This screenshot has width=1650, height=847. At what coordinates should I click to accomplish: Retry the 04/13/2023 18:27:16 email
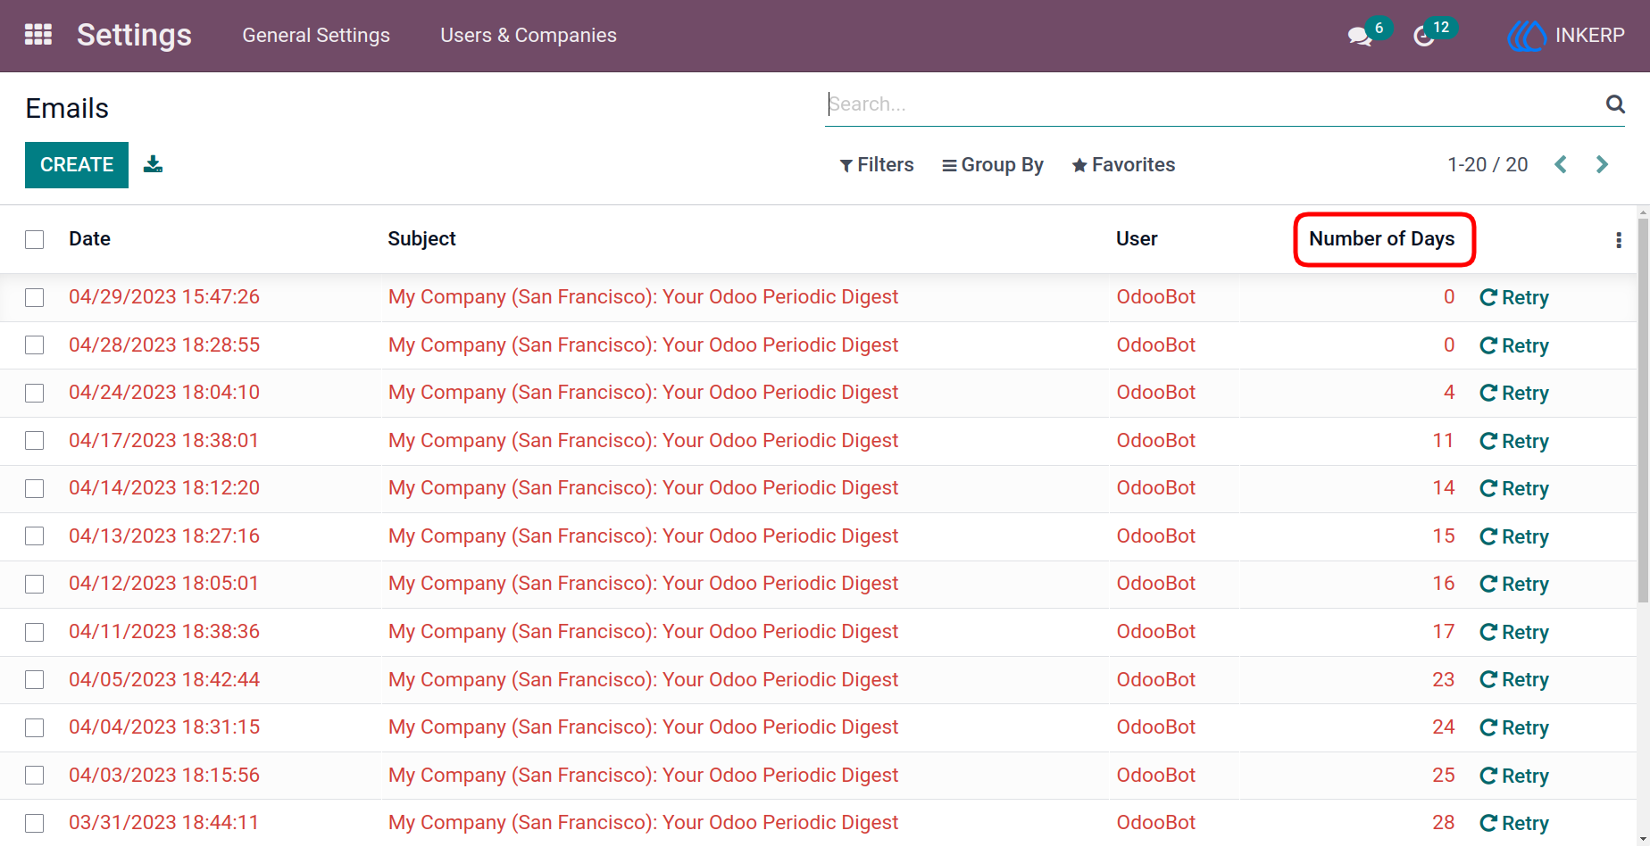click(1514, 536)
